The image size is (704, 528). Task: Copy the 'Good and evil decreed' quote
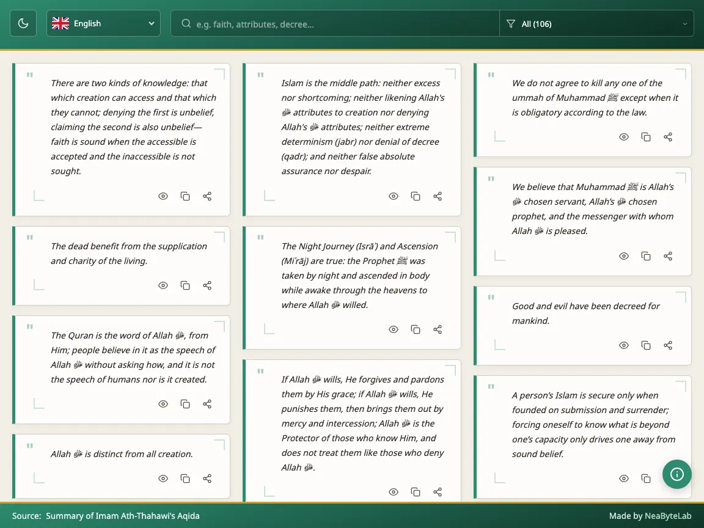(645, 345)
